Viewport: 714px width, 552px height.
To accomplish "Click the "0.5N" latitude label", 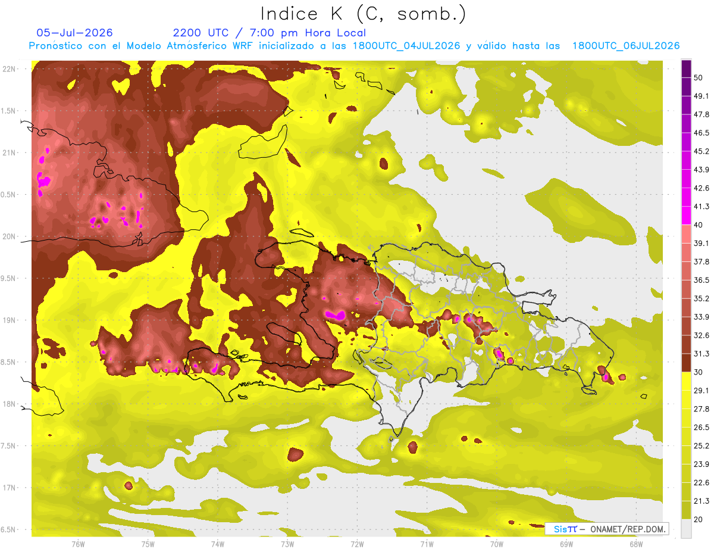I will 10,195.
